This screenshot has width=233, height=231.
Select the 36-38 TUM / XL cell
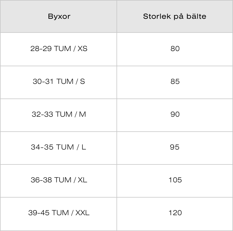(59, 181)
